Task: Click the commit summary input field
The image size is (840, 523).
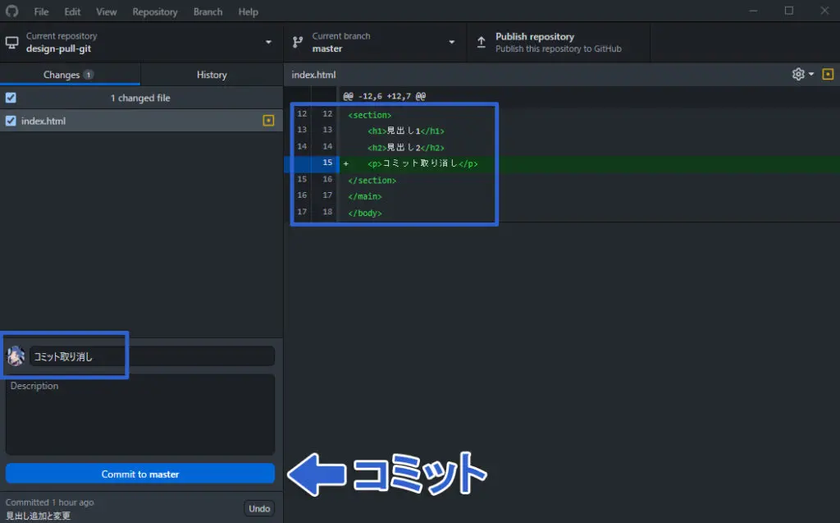Action: pyautogui.click(x=152, y=356)
